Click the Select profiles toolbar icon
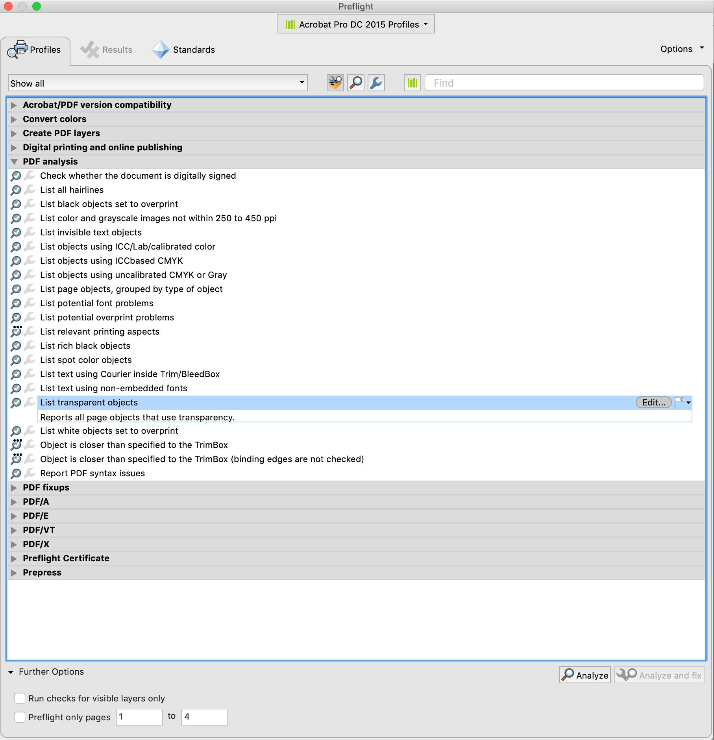Viewport: 714px width, 740px height. [335, 83]
